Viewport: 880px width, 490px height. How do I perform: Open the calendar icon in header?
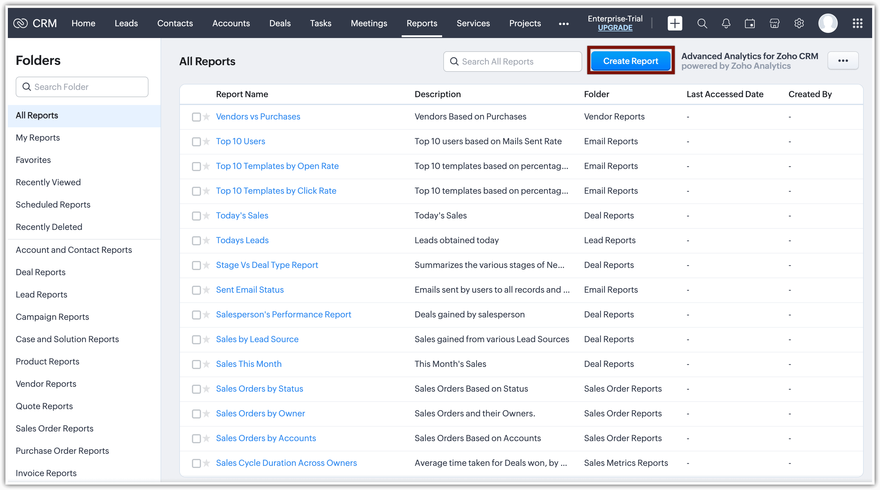click(750, 23)
